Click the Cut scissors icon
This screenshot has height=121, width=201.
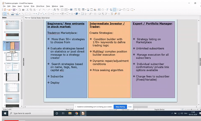click(x=27, y=10)
